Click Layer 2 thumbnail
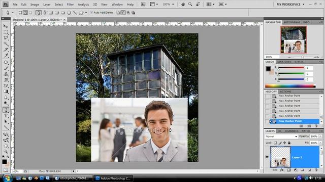Screen dimensions: 325x182 coord(280,157)
